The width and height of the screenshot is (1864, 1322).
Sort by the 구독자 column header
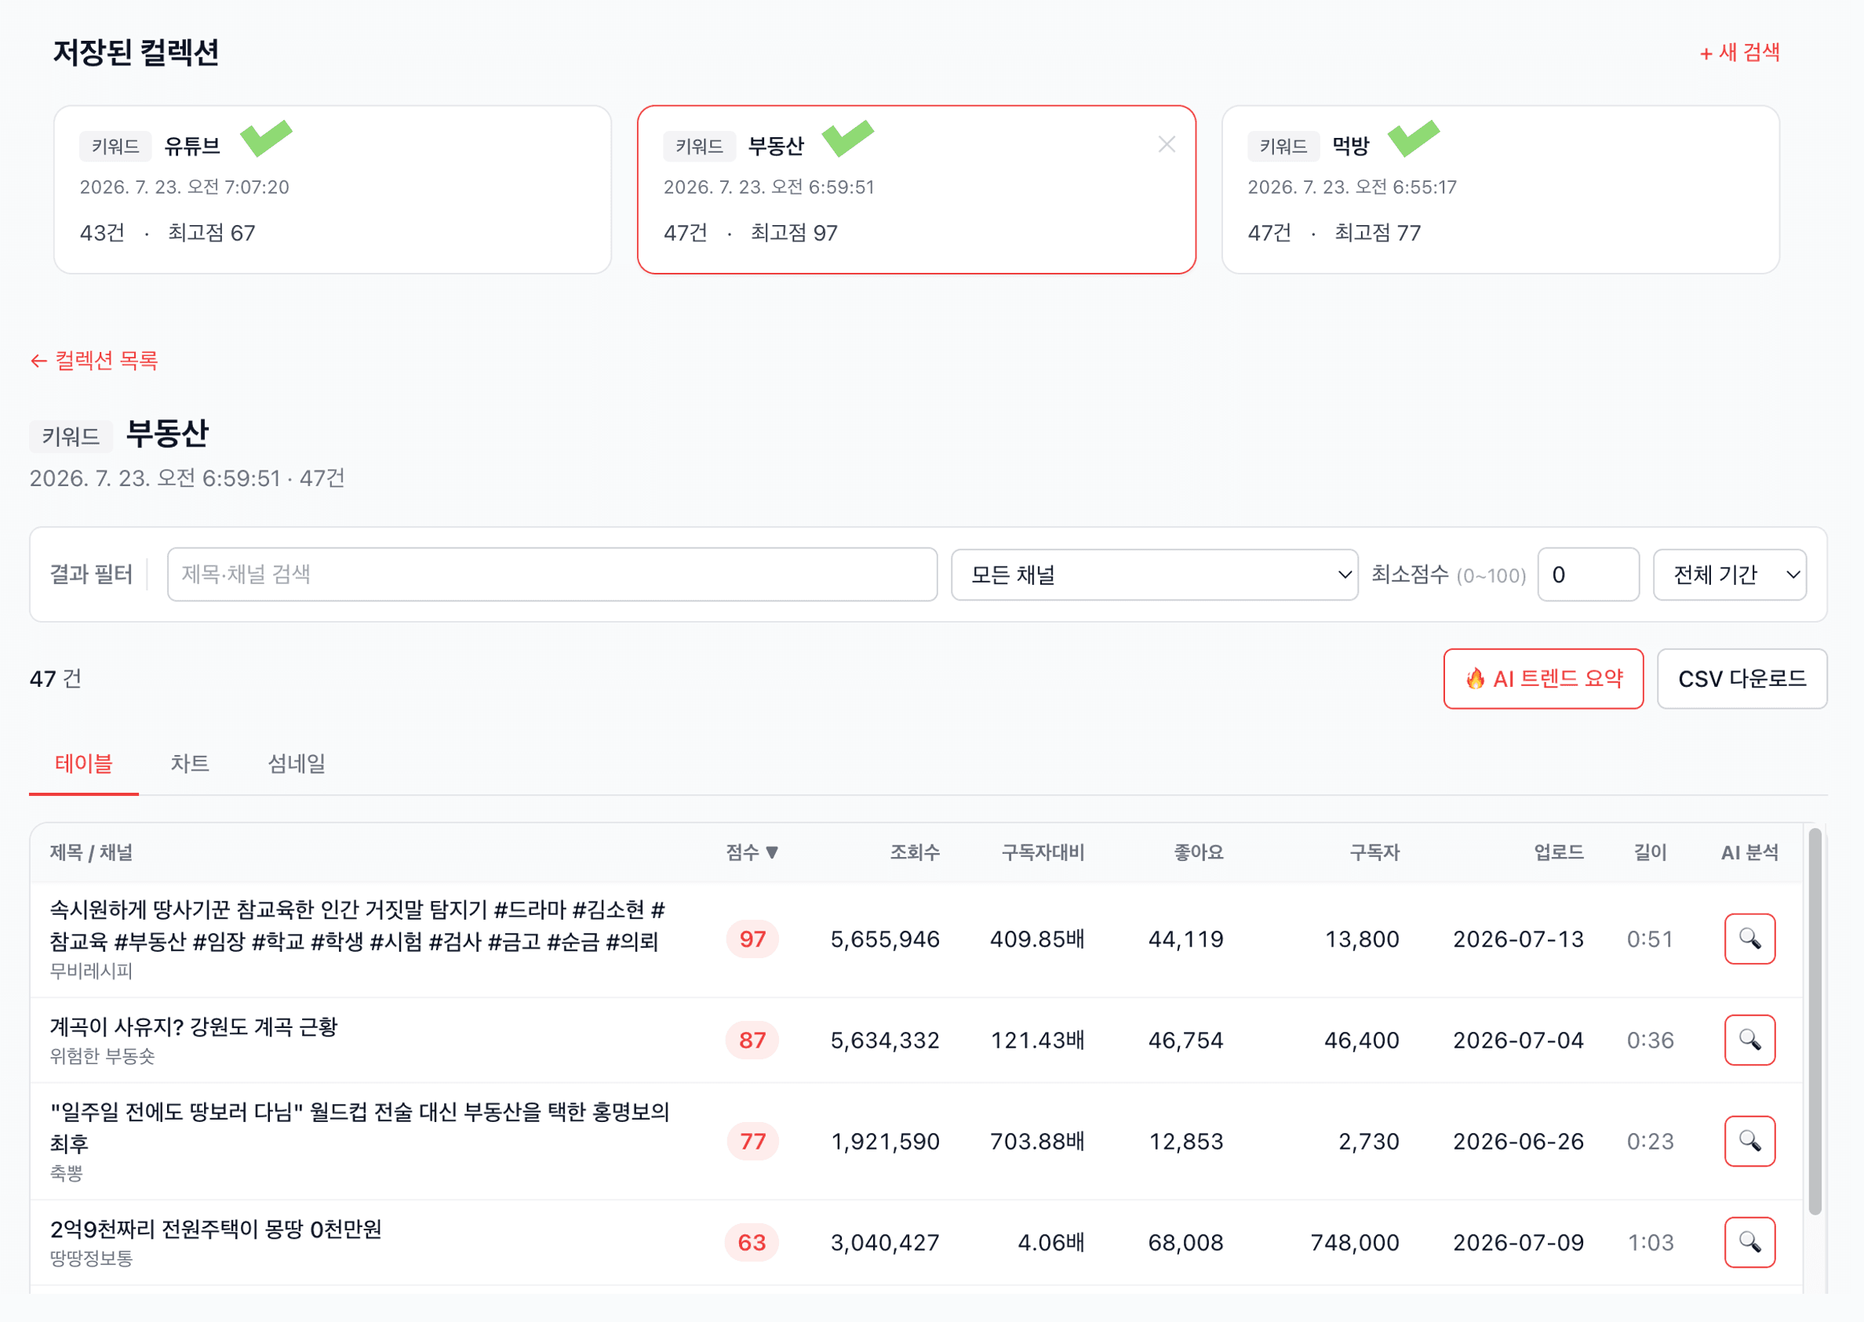(1374, 852)
